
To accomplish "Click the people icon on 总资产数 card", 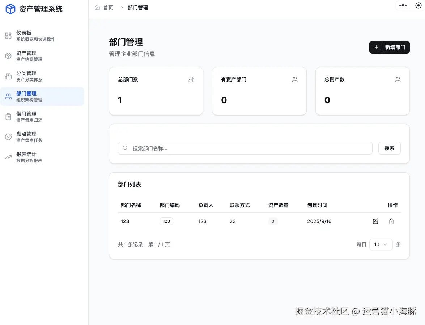I will (x=398, y=79).
